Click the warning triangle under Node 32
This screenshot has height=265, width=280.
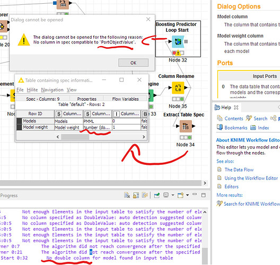pos(178,53)
